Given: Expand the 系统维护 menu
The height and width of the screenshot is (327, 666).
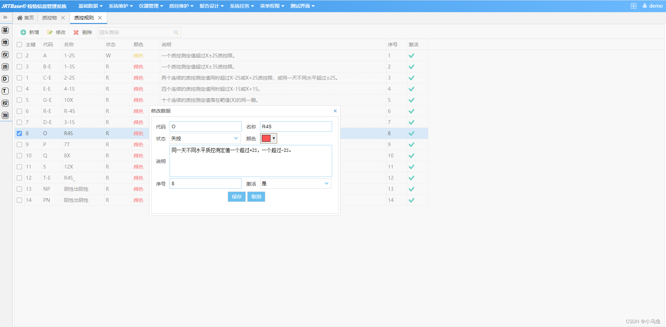Looking at the screenshot, I should coord(121,6).
